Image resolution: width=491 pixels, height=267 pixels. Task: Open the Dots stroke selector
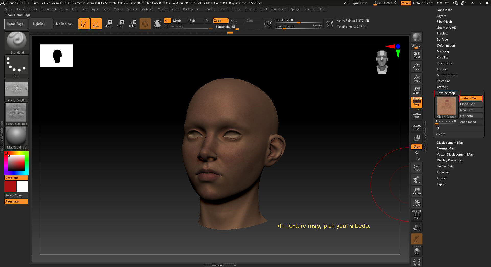point(16,66)
